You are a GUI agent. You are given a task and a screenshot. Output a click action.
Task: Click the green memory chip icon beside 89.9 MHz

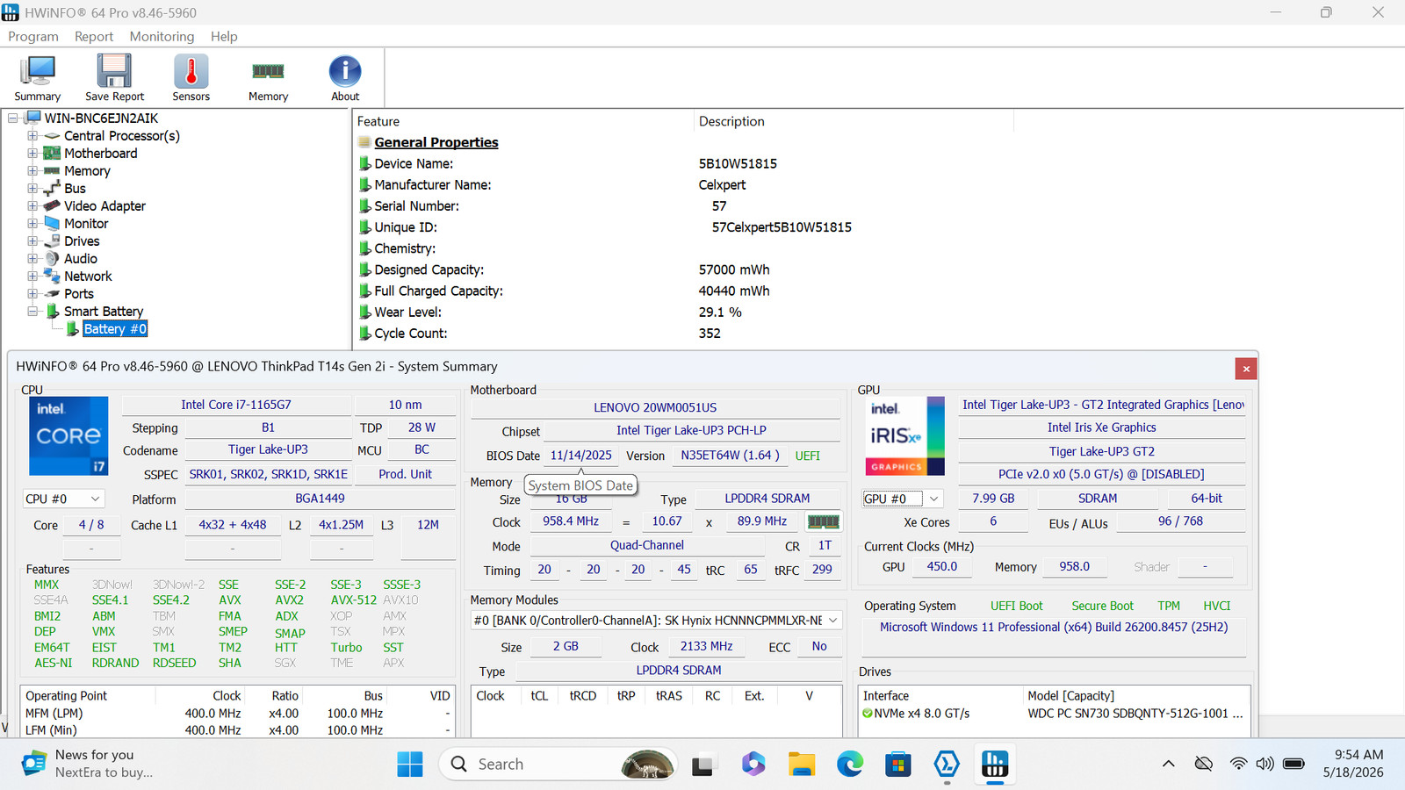823,521
